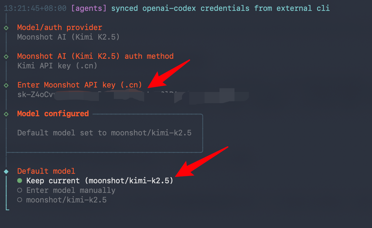
Task: Click the Default model prompt heading
Action: pos(46,171)
